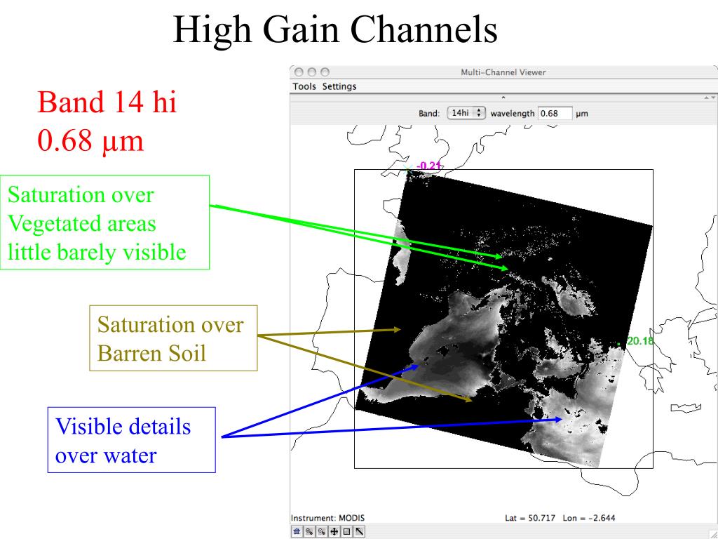Click the wavelength 0.68 input field
The image size is (718, 539).
click(555, 113)
